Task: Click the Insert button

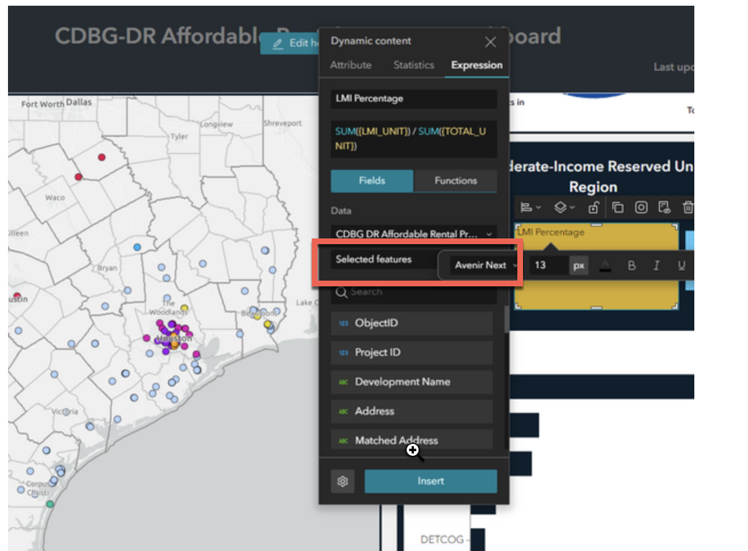Action: pos(431,481)
